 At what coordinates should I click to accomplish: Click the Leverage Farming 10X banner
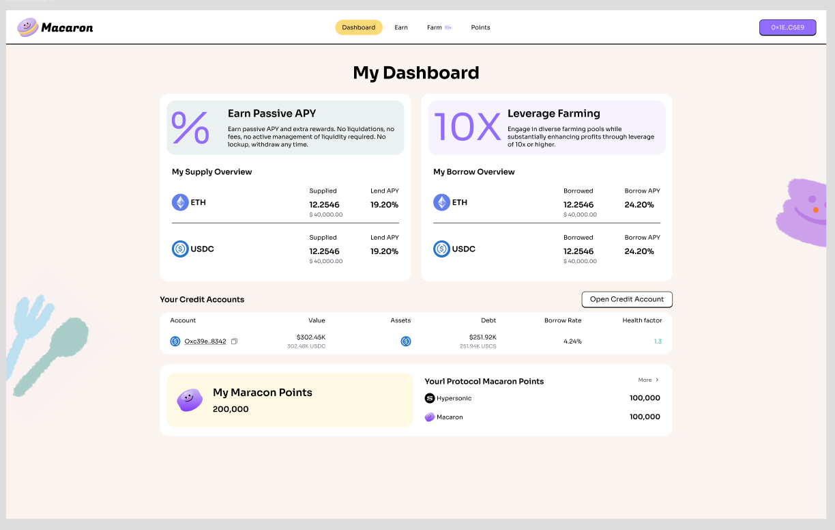(546, 128)
